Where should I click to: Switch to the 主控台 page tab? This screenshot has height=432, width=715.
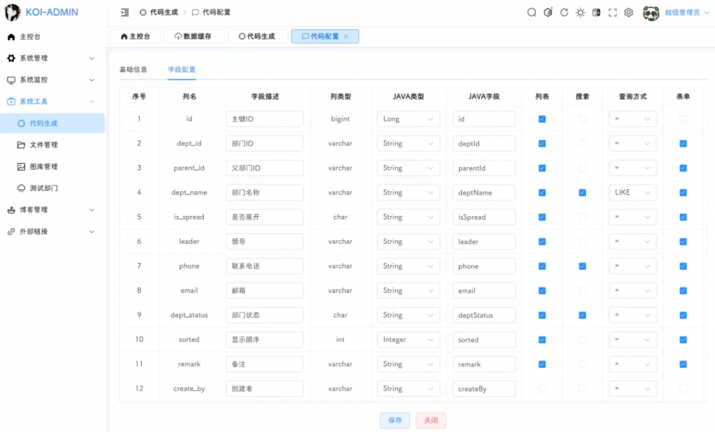click(x=135, y=36)
